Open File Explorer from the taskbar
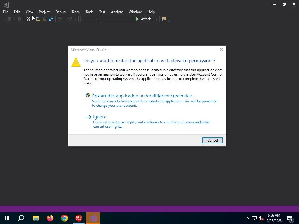The image size is (299, 224). pyautogui.click(x=36, y=218)
